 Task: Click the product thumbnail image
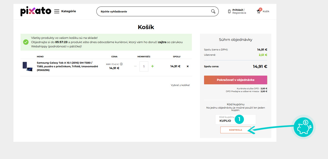click(x=28, y=67)
